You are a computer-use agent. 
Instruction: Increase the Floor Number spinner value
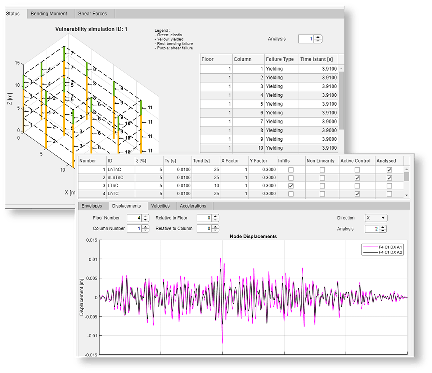(x=145, y=216)
